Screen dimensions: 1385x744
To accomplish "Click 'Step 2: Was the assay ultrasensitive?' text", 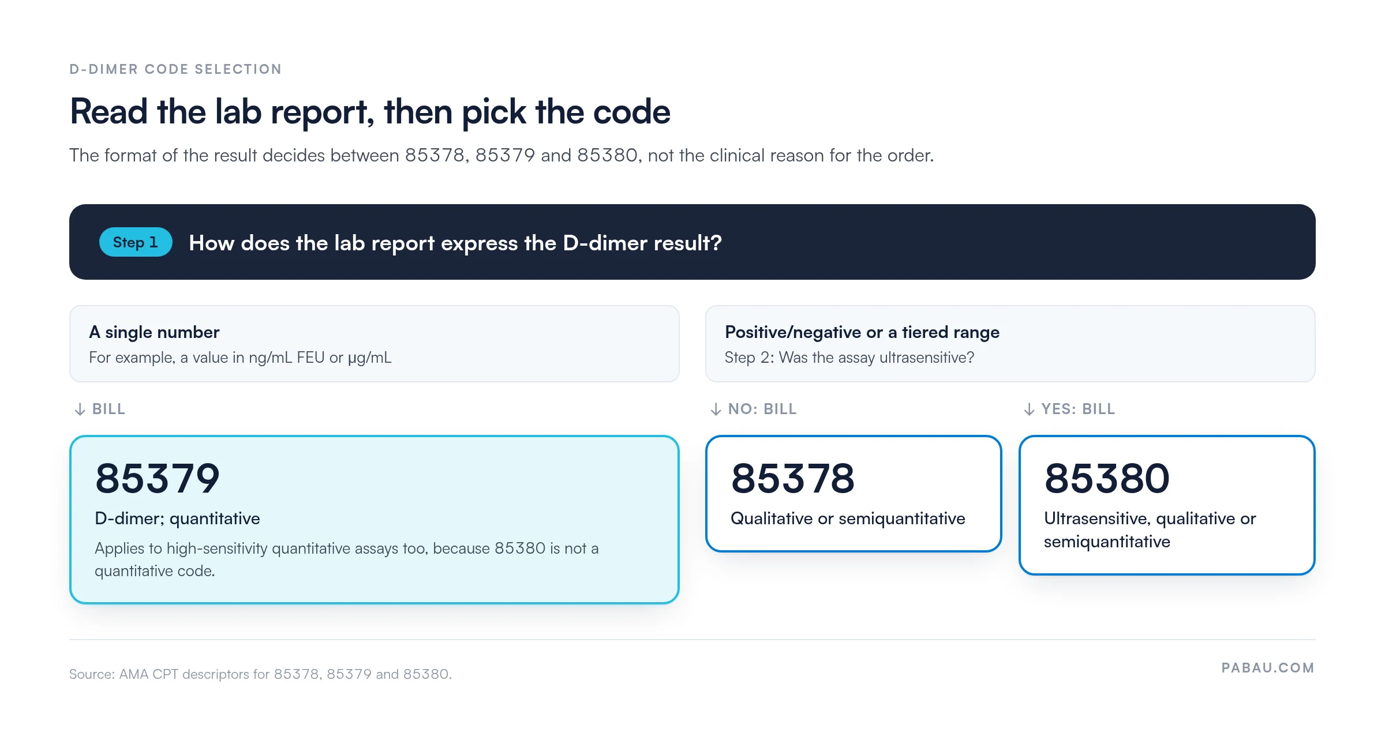I will (x=849, y=358).
